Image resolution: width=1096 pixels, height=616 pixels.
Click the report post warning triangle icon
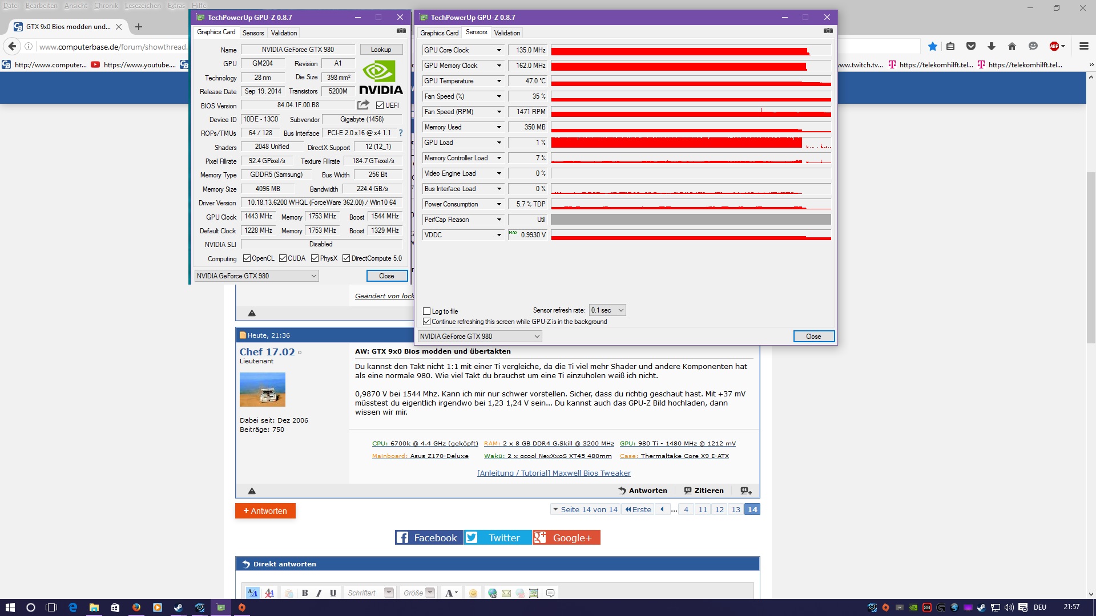coord(252,491)
